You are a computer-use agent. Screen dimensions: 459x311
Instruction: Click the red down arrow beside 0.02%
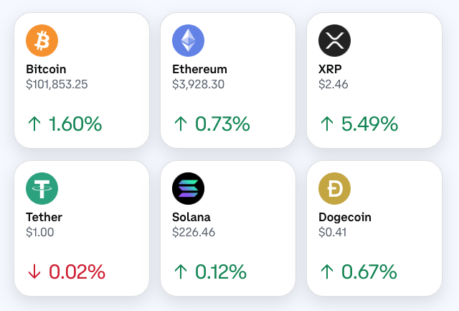click(x=34, y=272)
